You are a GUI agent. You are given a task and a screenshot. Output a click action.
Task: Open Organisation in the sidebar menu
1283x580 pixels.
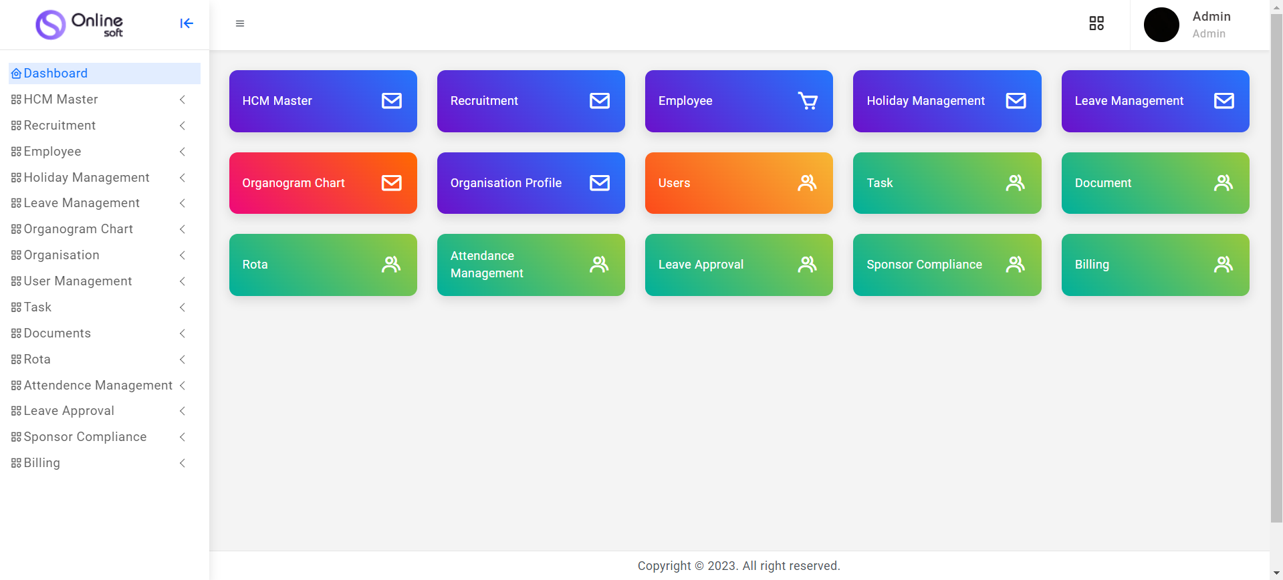click(x=62, y=255)
